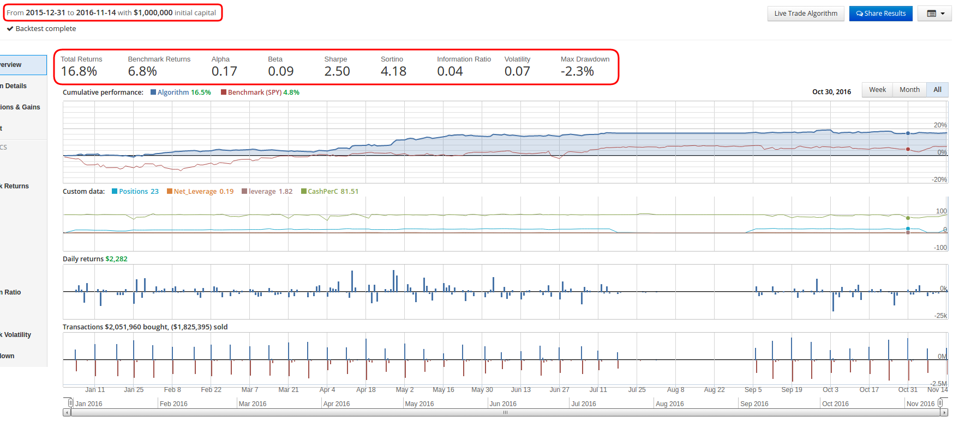Image resolution: width=959 pixels, height=429 pixels.
Task: Click the timeline scrollbar left arrow
Action: (67, 413)
